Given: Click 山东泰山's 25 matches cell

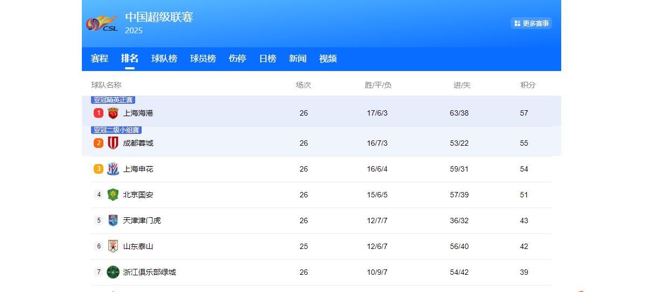Looking at the screenshot, I should (304, 246).
